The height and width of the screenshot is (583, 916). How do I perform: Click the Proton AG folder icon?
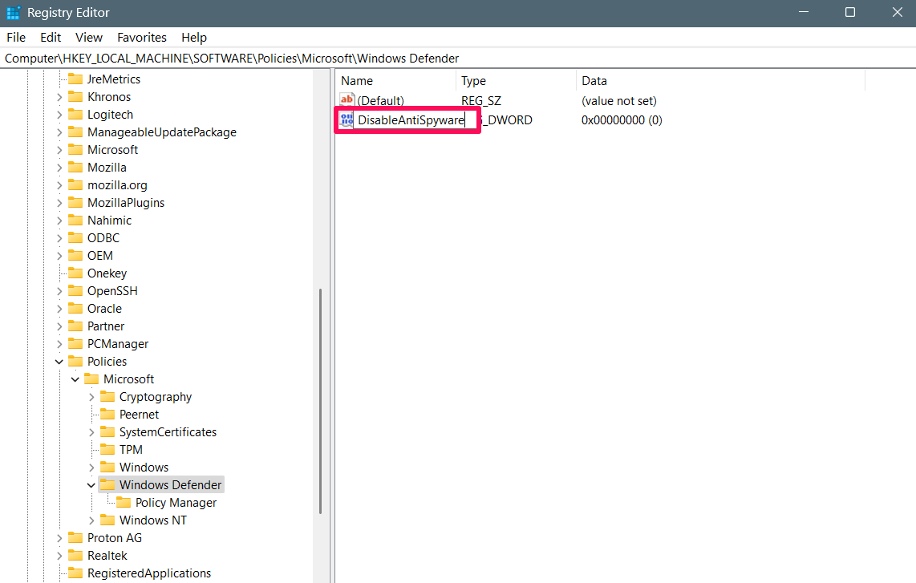tap(75, 537)
